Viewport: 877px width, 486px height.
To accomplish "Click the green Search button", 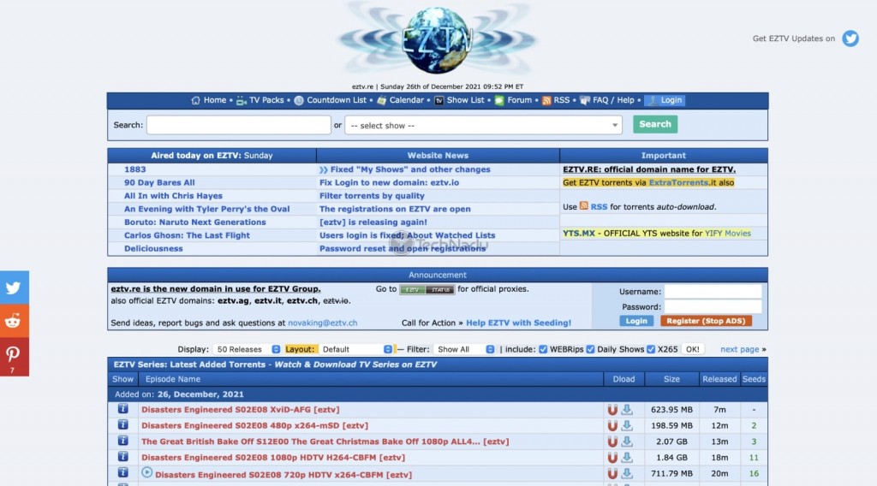I will coord(655,124).
